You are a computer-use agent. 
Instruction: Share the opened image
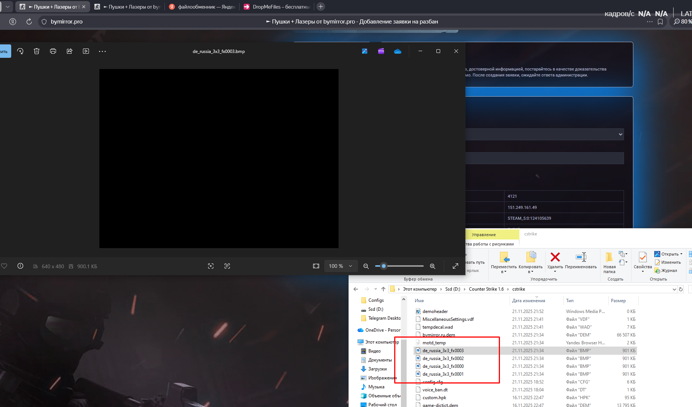(x=69, y=51)
